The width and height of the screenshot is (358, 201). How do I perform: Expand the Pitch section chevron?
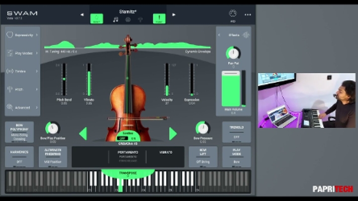37,89
